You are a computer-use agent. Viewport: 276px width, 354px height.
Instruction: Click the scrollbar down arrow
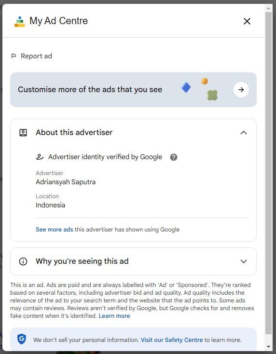(x=268, y=347)
